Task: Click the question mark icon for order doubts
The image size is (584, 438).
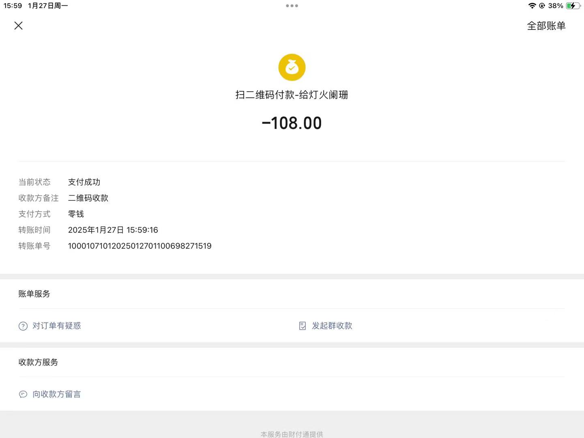Action: (23, 326)
